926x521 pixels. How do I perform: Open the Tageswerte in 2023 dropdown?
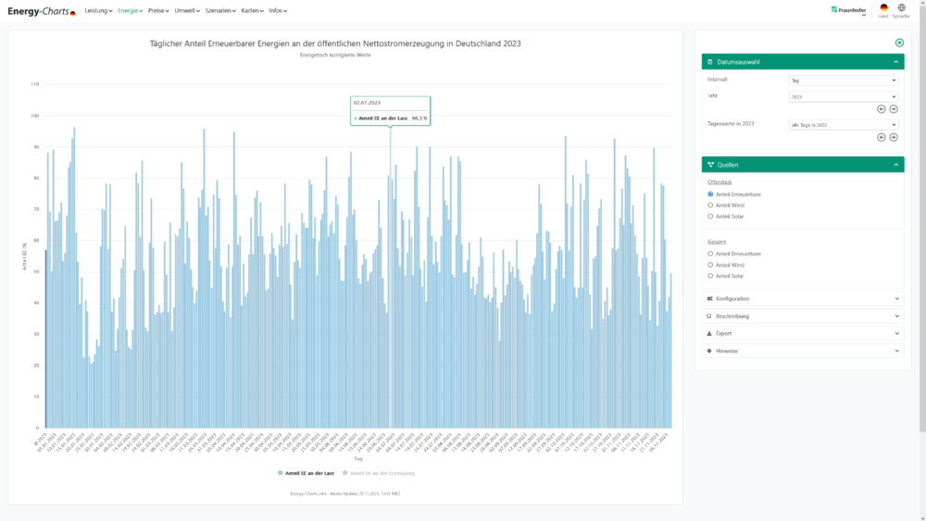(843, 124)
